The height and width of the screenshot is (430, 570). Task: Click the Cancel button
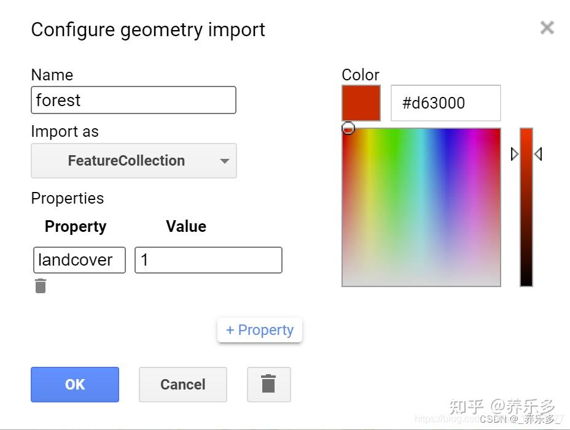click(183, 384)
